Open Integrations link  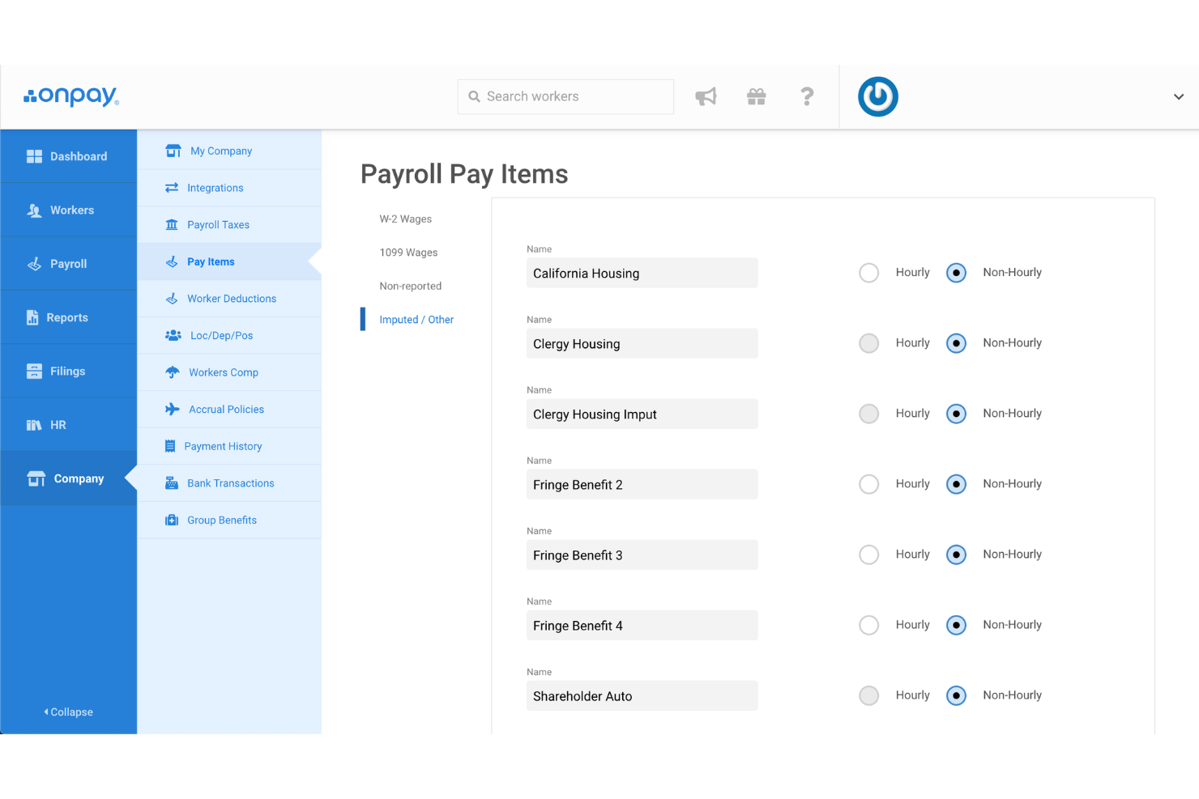point(215,188)
